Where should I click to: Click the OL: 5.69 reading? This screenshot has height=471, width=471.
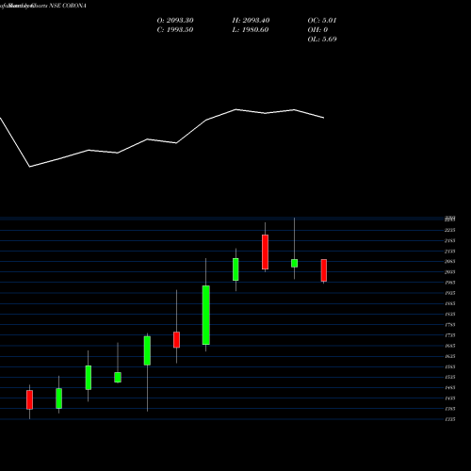[x=322, y=39]
